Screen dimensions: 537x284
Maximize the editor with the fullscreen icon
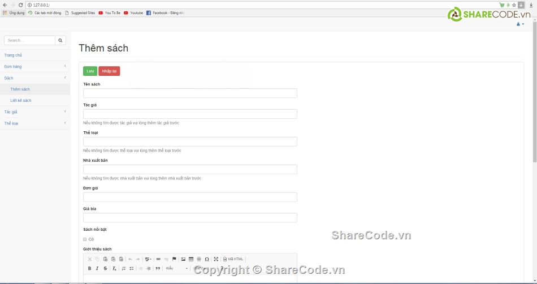(x=216, y=259)
